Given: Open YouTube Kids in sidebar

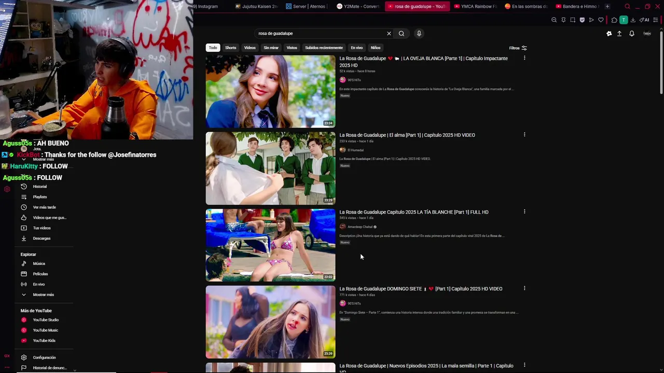Looking at the screenshot, I should (x=44, y=341).
